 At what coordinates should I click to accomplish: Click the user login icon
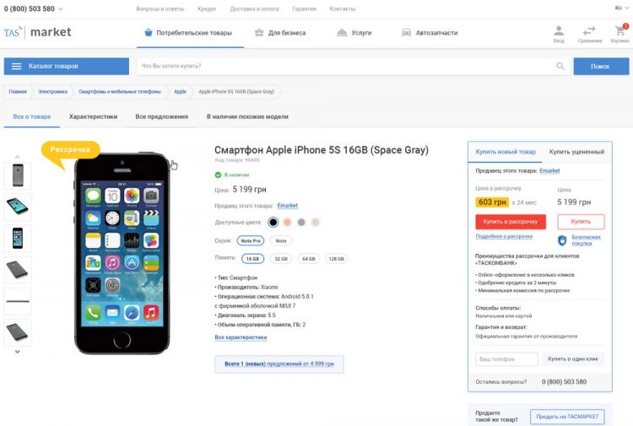point(559,30)
